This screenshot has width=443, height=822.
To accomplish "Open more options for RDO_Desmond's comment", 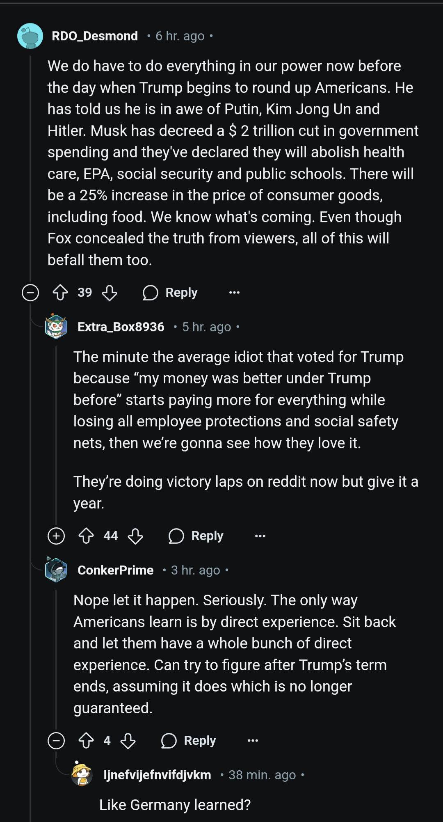I will point(234,293).
